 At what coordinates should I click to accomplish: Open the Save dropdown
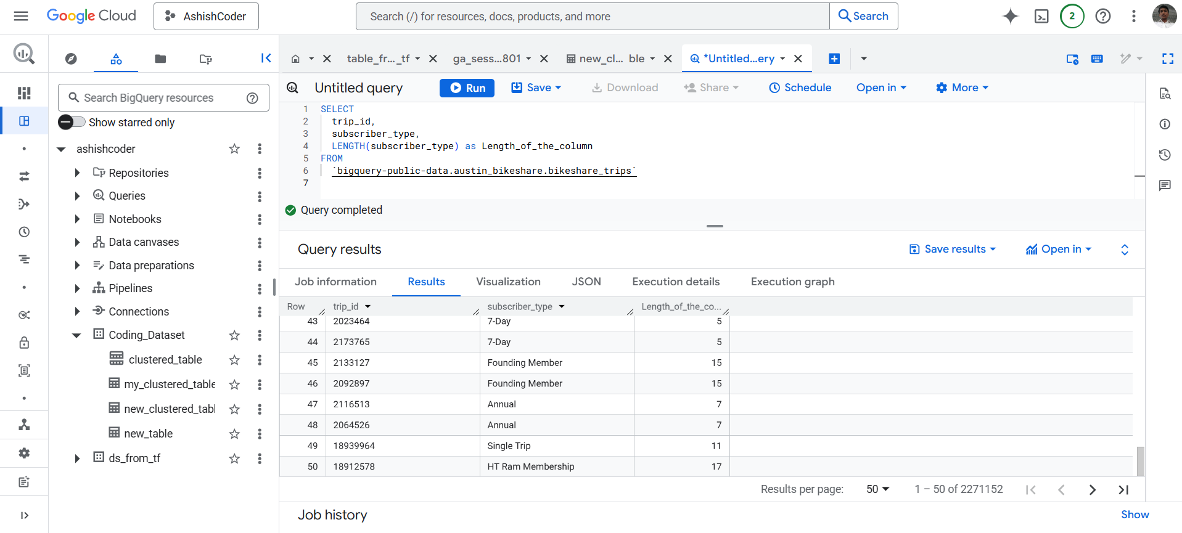[x=536, y=87]
